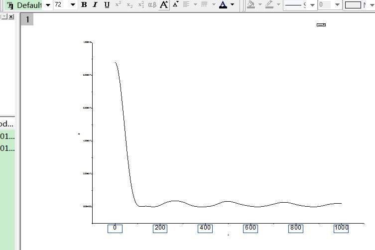
Task: Click the font color A icon
Action: pos(223,4)
